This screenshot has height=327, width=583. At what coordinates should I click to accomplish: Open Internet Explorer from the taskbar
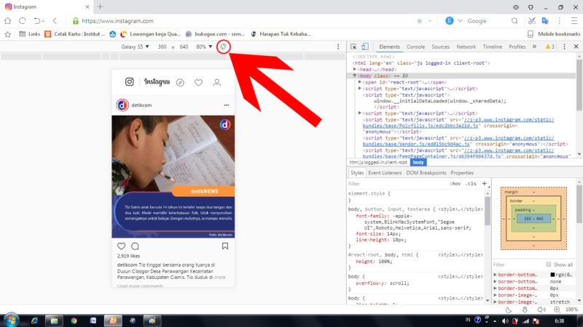tap(34, 320)
